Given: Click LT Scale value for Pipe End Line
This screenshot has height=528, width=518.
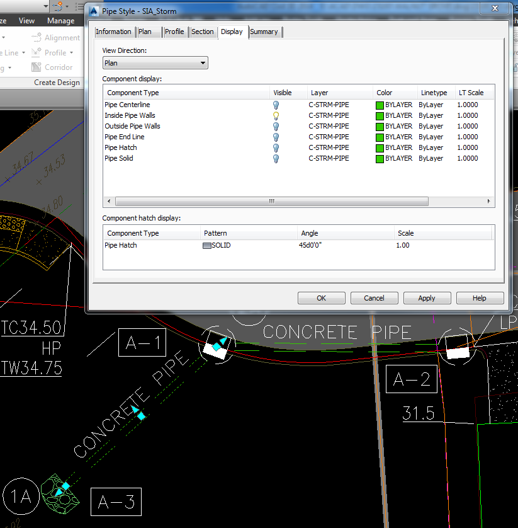Looking at the screenshot, I should pyautogui.click(x=468, y=137).
